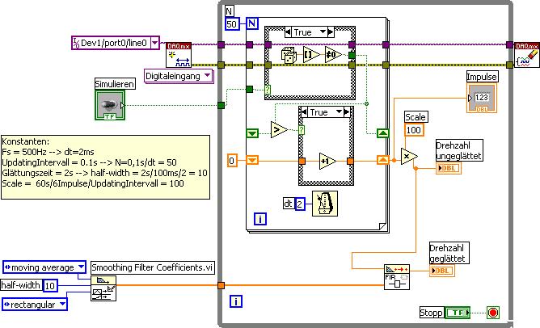
Task: Click the not-equal-to-zero node
Action: [333, 54]
